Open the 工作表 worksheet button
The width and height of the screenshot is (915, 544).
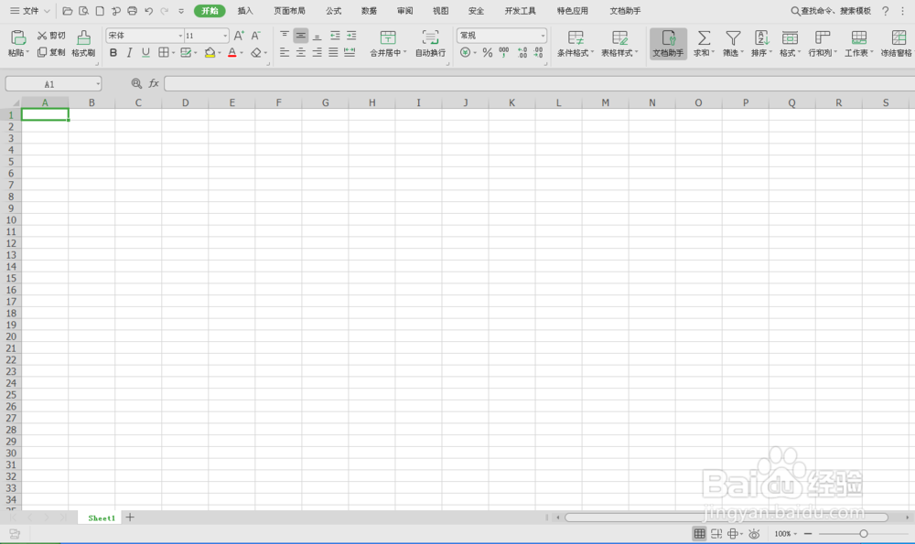point(859,43)
